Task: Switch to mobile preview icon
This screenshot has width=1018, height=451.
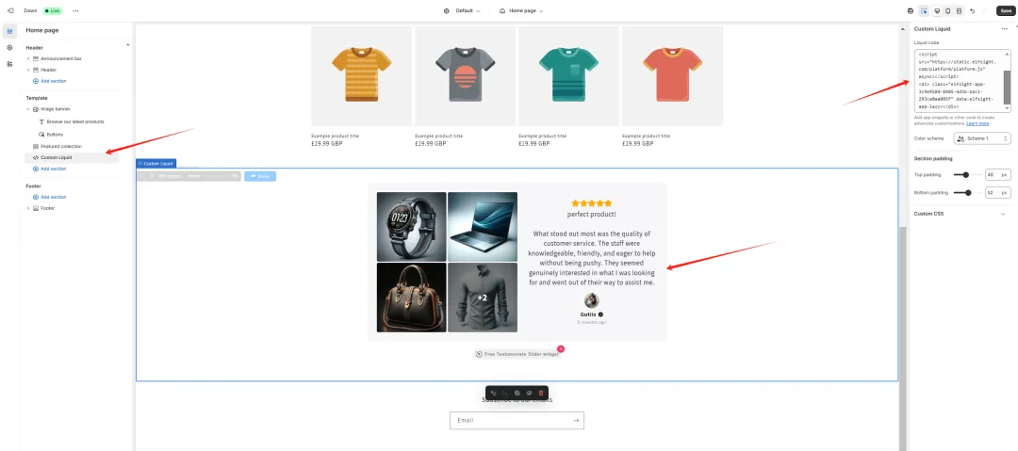Action: click(948, 10)
